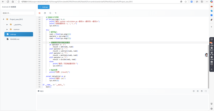Click code line 'operator = sys.argv[2]'

click(x=59, y=36)
